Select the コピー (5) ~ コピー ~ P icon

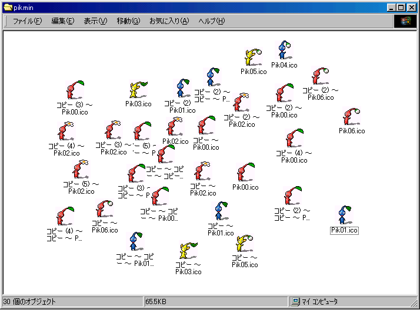point(142,131)
